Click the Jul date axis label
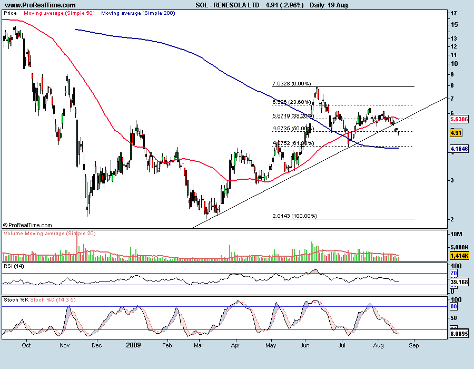This screenshot has width=474, height=369. click(342, 345)
